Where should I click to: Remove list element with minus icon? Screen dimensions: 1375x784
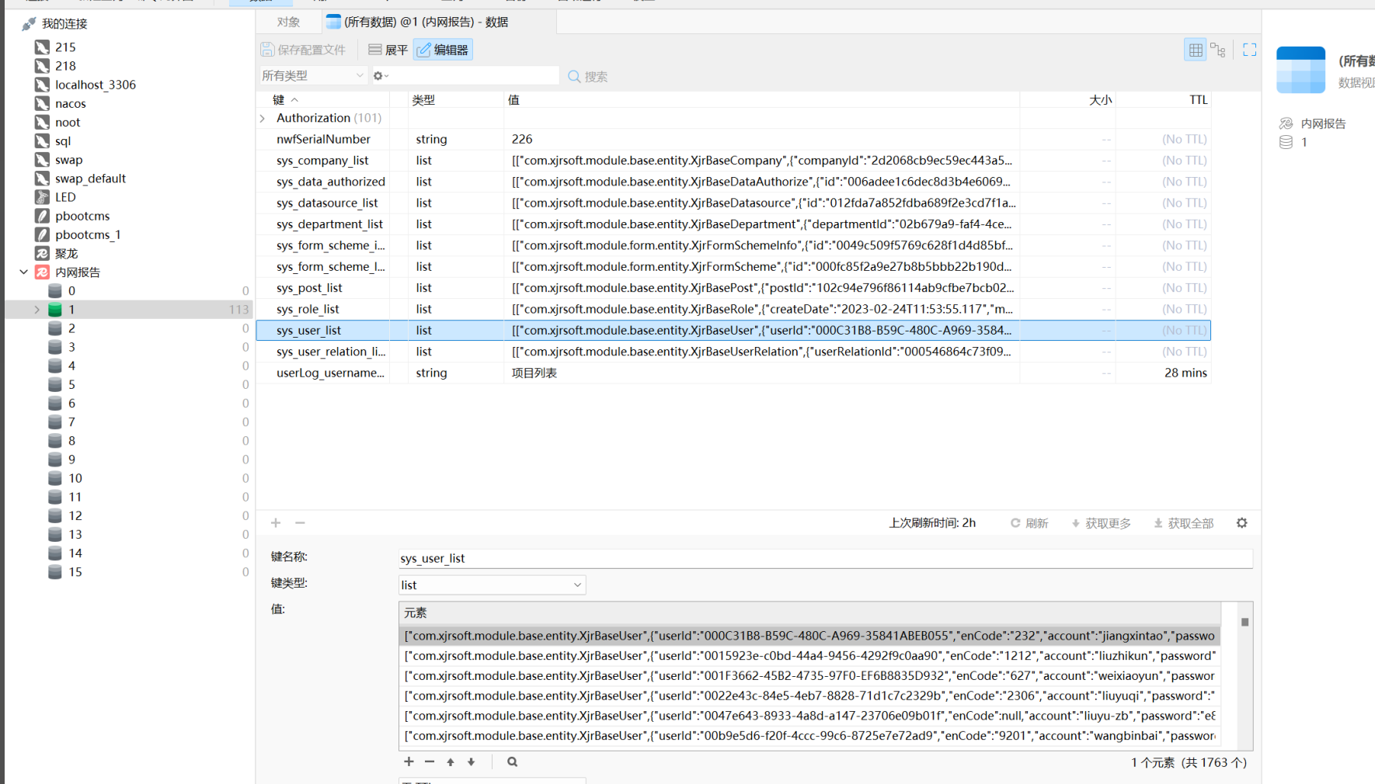[430, 761]
